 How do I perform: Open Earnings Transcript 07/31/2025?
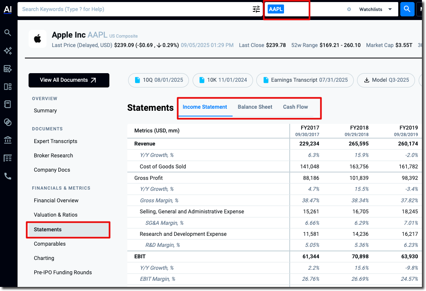click(x=305, y=80)
